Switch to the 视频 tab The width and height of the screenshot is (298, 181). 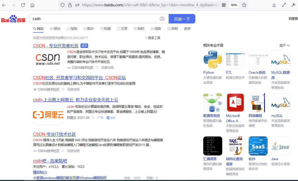point(72,29)
